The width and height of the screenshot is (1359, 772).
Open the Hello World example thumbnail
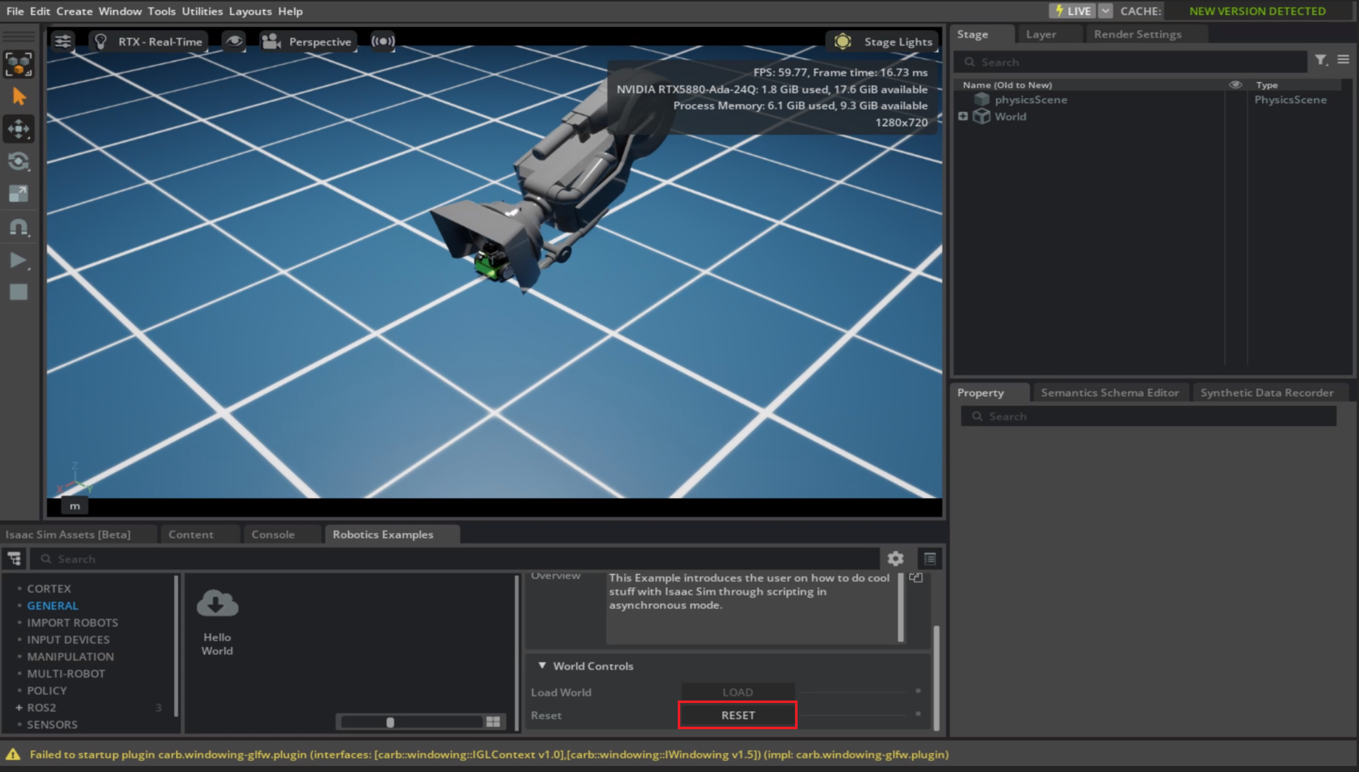coord(218,621)
